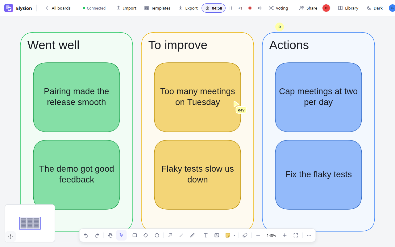
Task: Go back to All boards
Action: (x=58, y=8)
